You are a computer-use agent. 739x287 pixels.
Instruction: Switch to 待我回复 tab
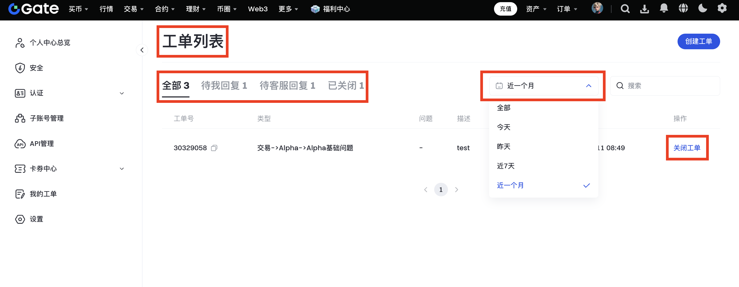coord(224,85)
